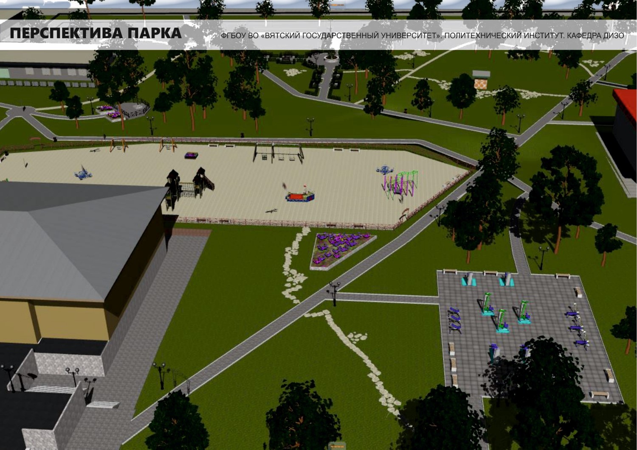Select the boat-shaped playground structure
Image resolution: width=637 pixels, height=450 pixels.
[x=300, y=195]
